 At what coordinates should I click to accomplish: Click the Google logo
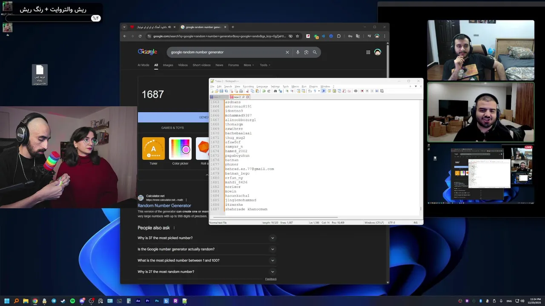pyautogui.click(x=147, y=52)
